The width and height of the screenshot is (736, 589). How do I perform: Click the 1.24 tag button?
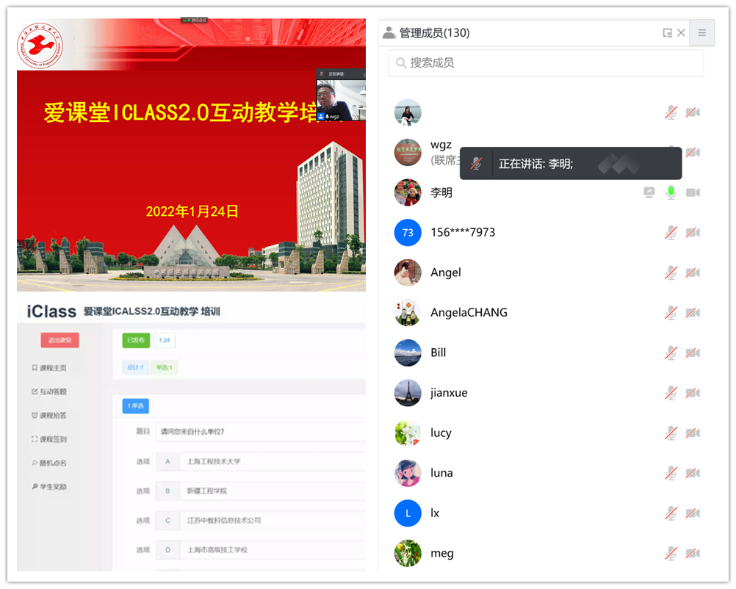[165, 340]
